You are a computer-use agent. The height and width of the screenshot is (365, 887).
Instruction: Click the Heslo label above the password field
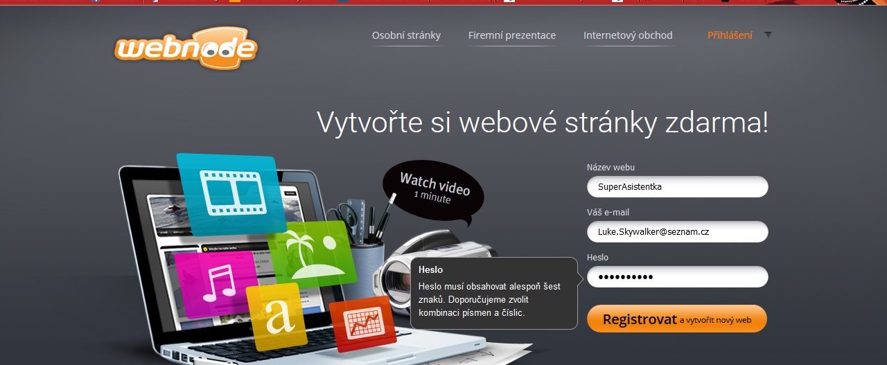click(x=597, y=257)
